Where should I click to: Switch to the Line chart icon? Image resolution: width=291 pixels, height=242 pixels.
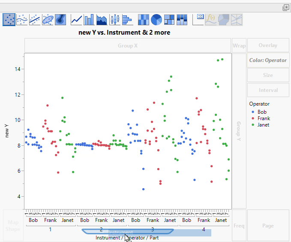coord(77,20)
